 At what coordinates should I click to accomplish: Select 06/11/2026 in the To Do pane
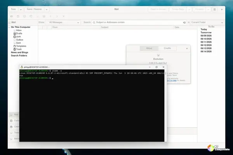(206, 42)
